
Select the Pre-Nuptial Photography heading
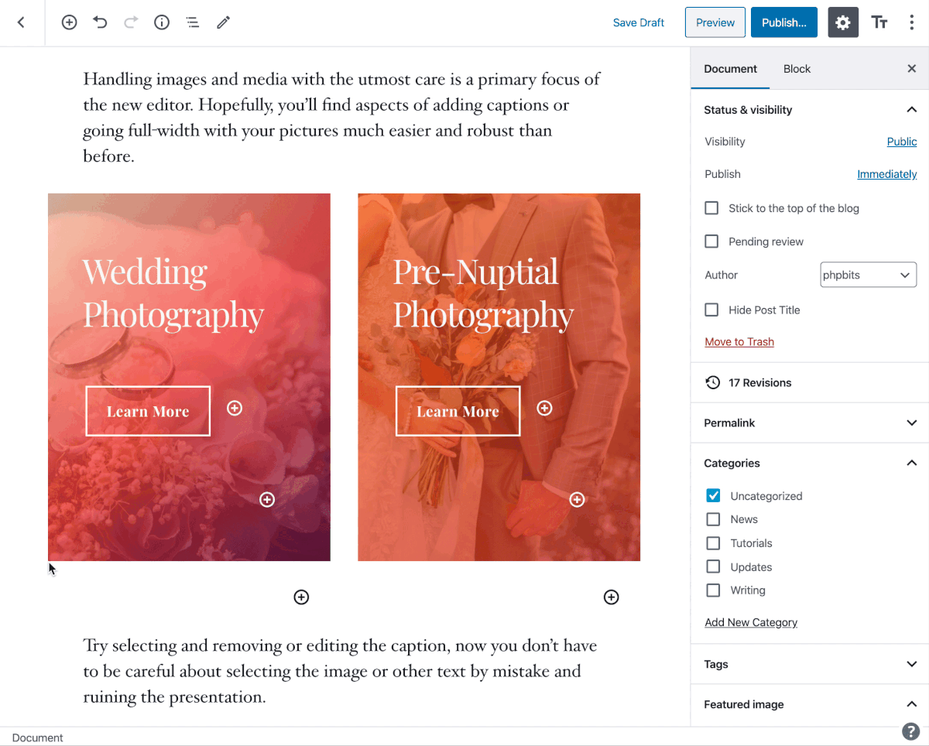pos(483,293)
